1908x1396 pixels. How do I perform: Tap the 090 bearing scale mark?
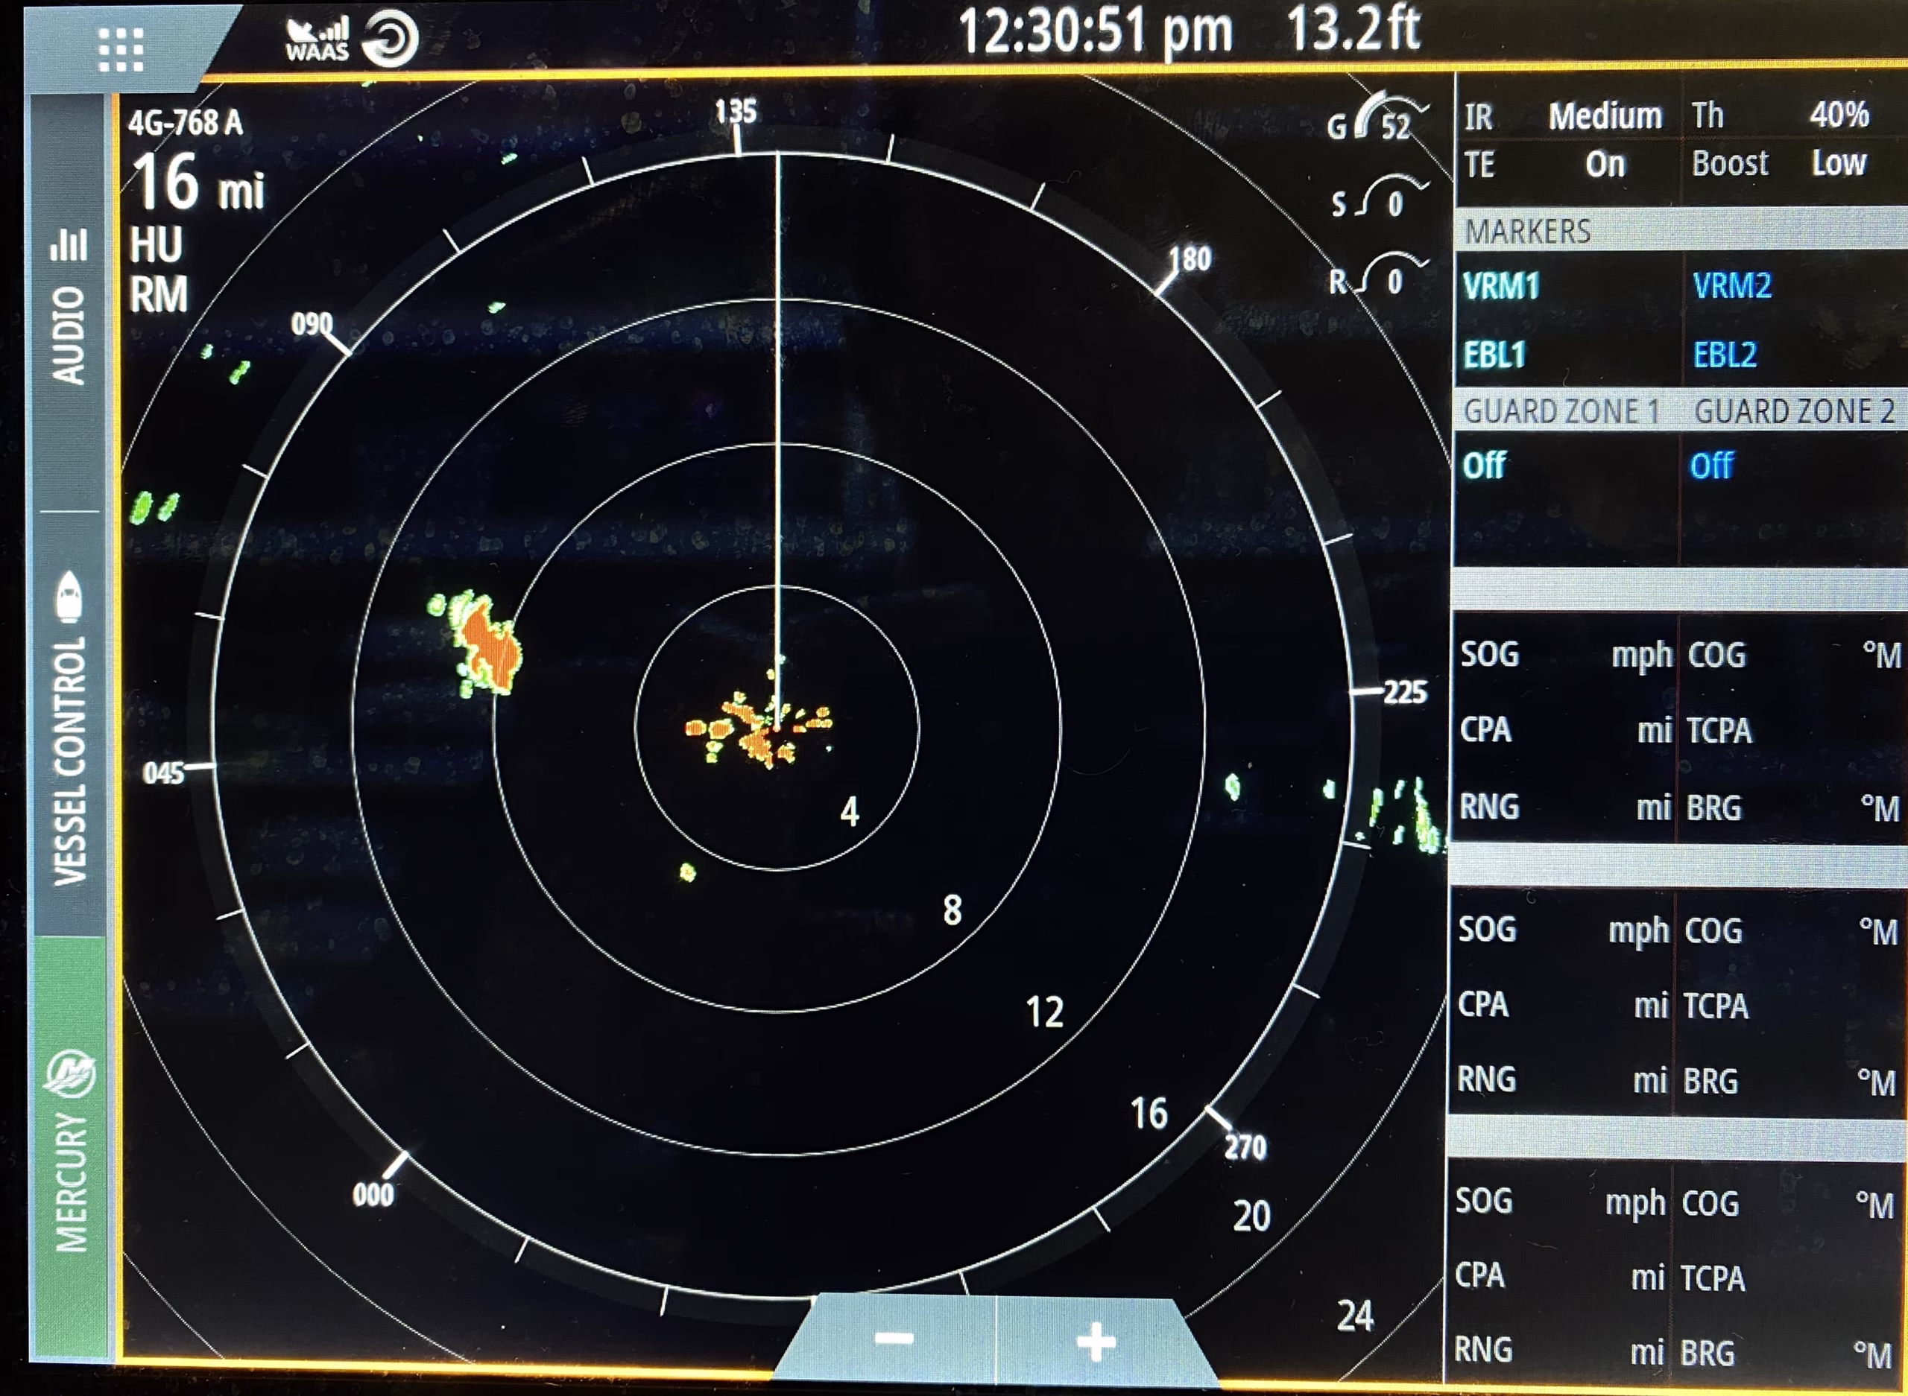[312, 323]
